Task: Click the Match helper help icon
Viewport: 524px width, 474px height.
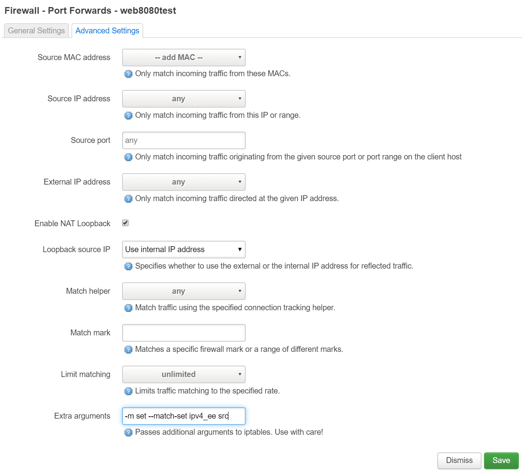Action: coord(128,308)
